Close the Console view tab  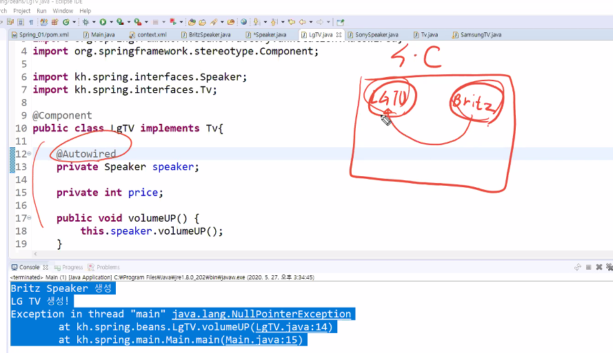tap(46, 267)
